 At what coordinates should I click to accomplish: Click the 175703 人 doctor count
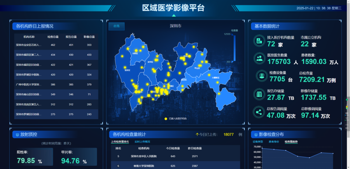click(283, 62)
